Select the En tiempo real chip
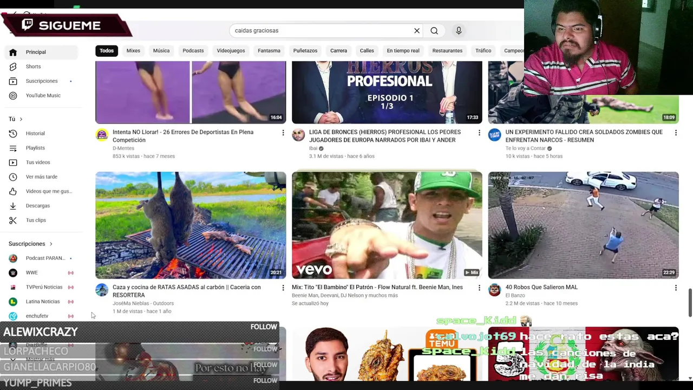693x390 pixels. pyautogui.click(x=403, y=51)
